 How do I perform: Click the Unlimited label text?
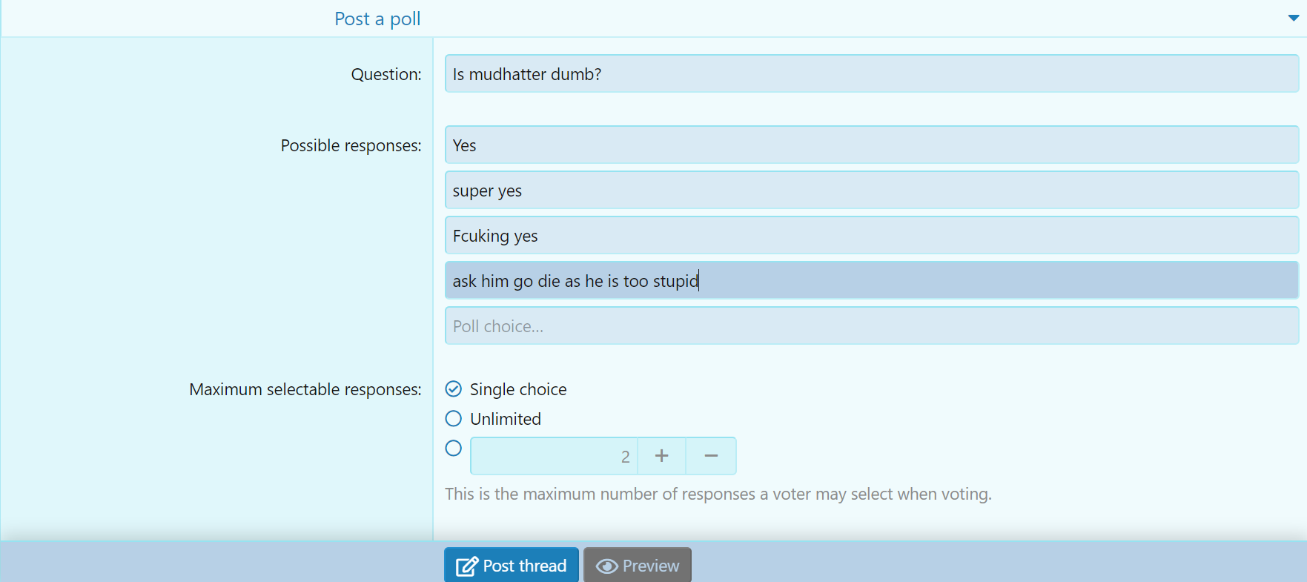[506, 419]
